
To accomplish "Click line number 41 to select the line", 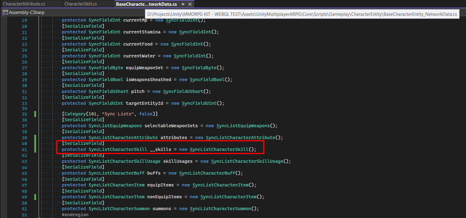I will (24, 149).
